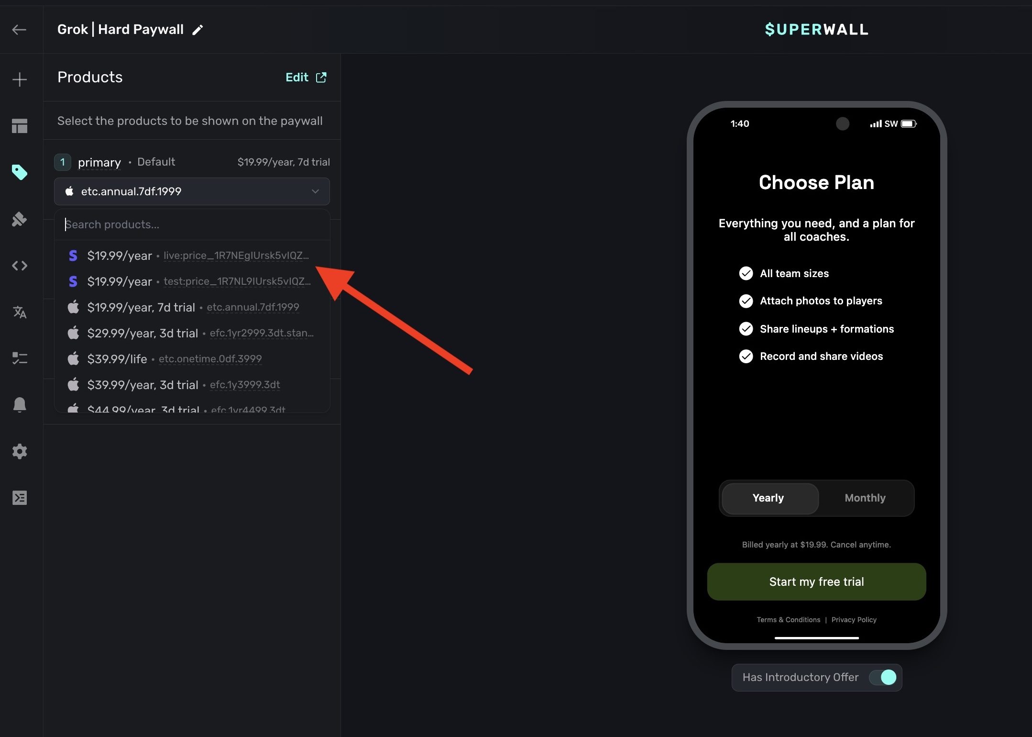Open the dashboard layout icon in sidebar

(x=20, y=125)
